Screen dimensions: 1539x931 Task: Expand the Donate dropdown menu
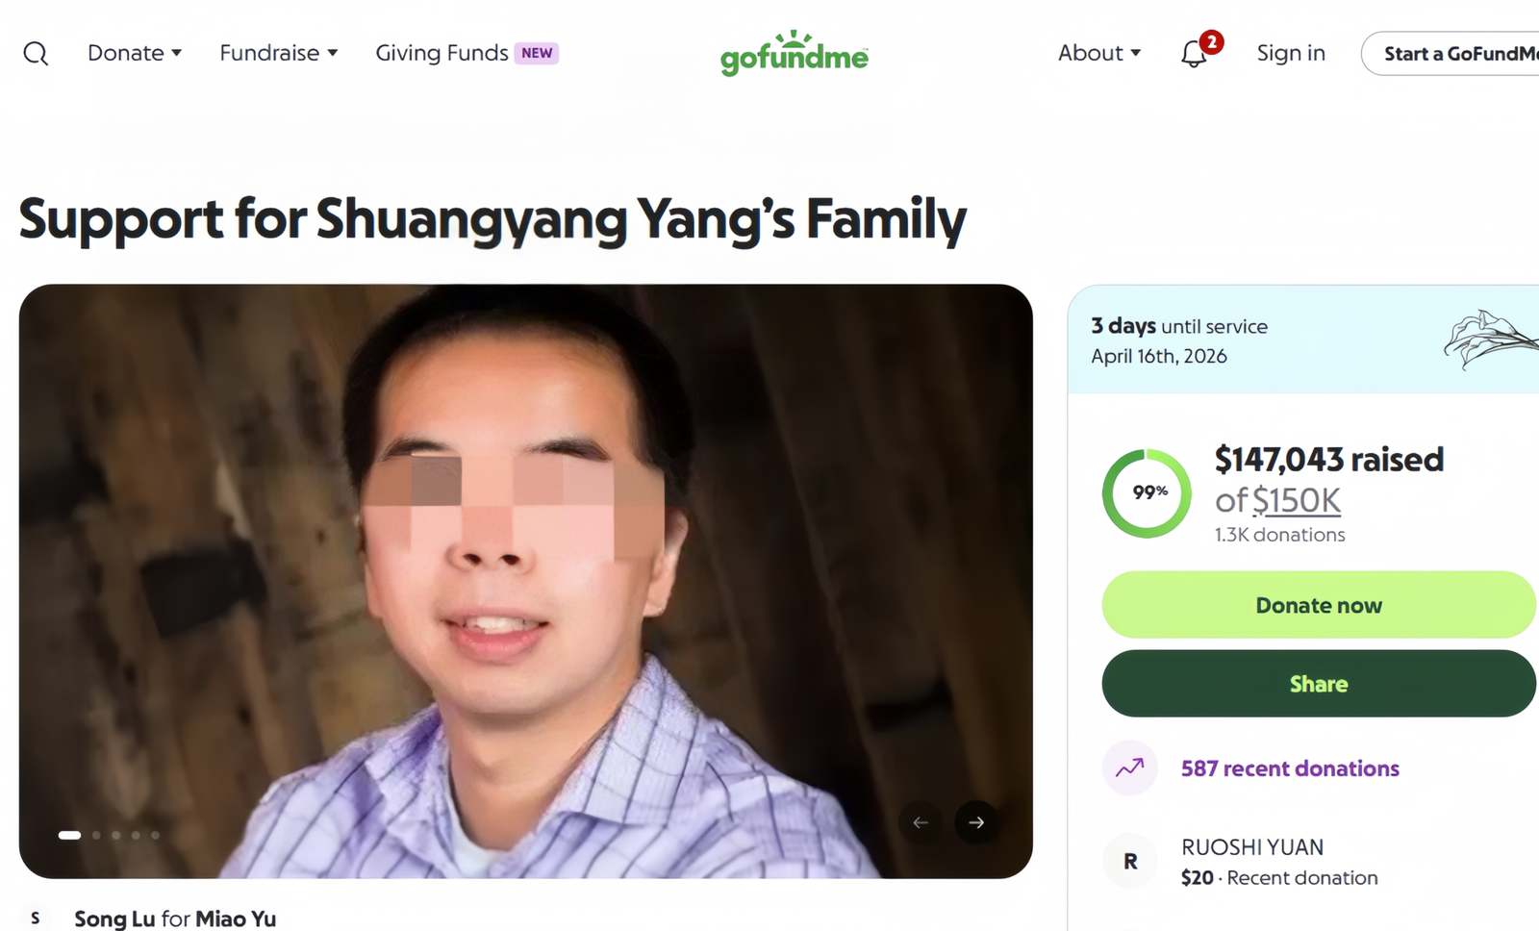135,53
